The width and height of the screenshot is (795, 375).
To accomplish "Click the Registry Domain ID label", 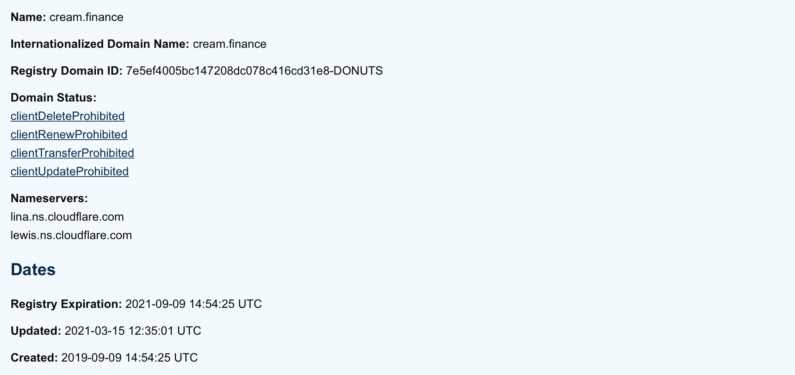I will (66, 71).
